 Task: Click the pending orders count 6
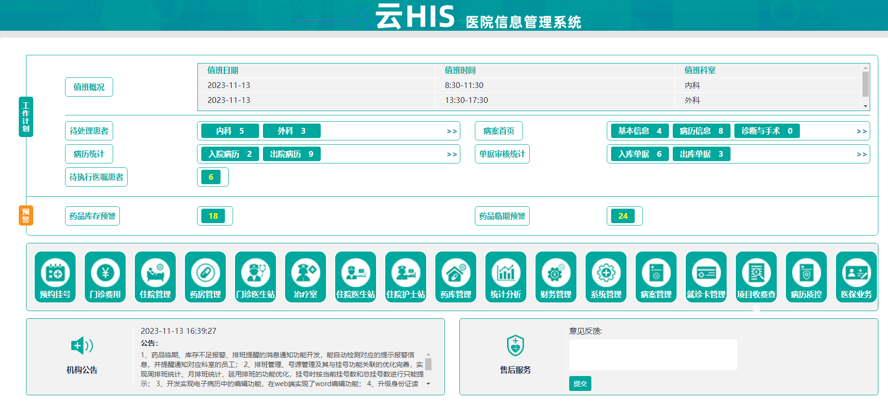click(211, 177)
